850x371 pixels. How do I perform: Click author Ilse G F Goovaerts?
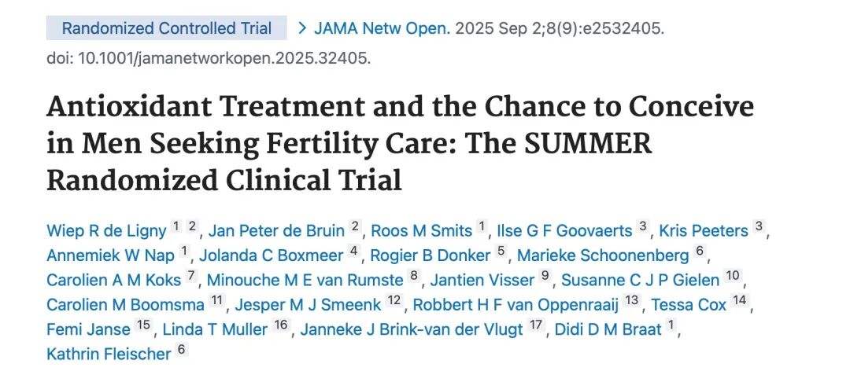[x=564, y=231]
